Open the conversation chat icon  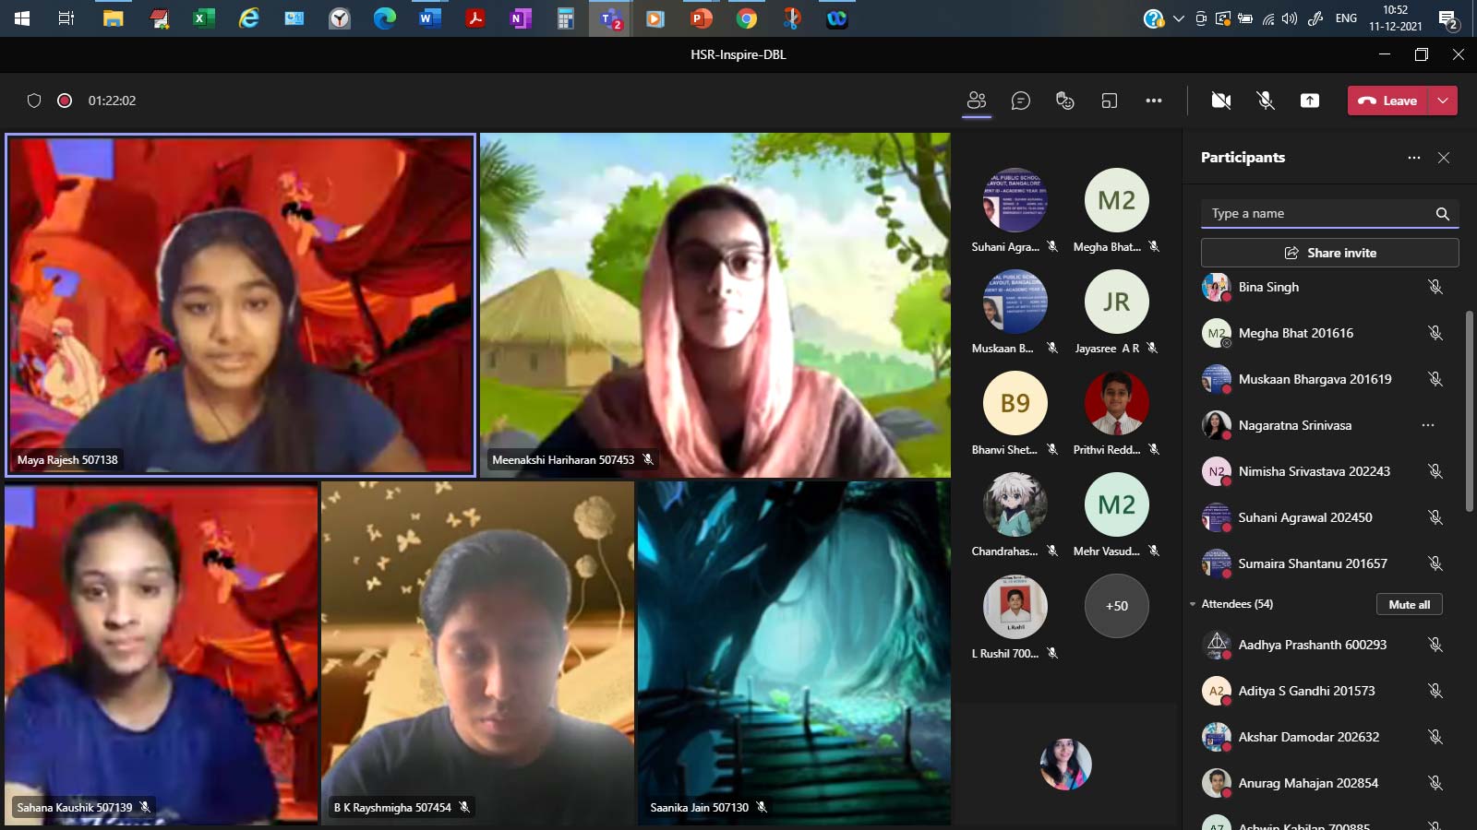pyautogui.click(x=1021, y=101)
